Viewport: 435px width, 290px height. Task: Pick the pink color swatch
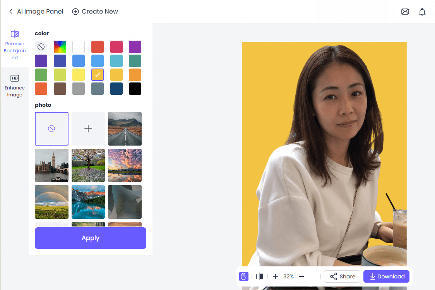tap(116, 47)
